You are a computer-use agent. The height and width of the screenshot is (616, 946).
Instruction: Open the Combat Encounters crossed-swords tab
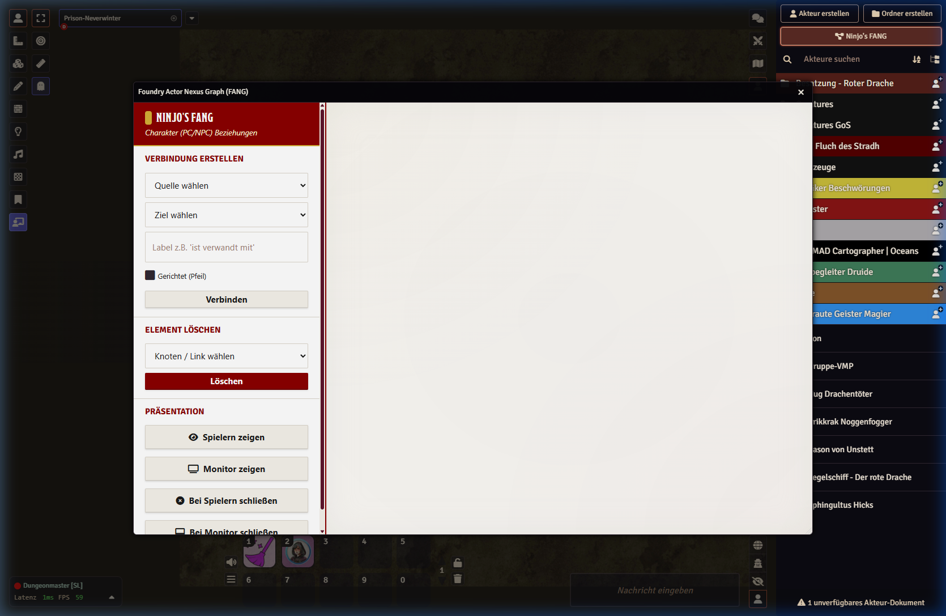758,41
